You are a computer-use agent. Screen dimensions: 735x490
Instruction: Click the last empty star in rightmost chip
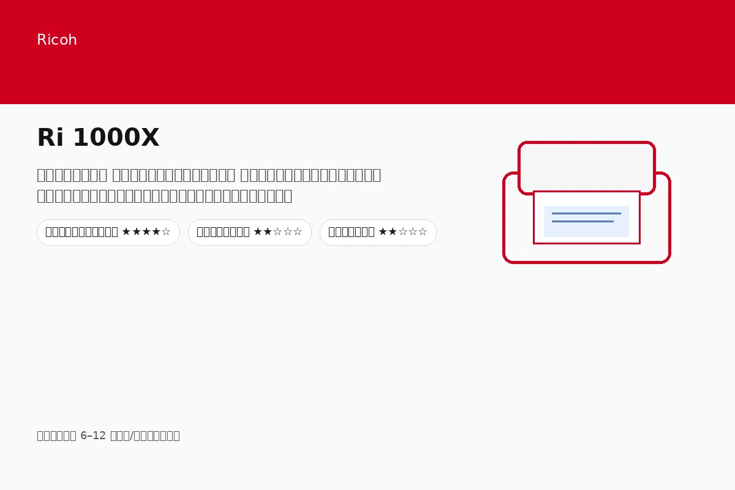coord(423,232)
